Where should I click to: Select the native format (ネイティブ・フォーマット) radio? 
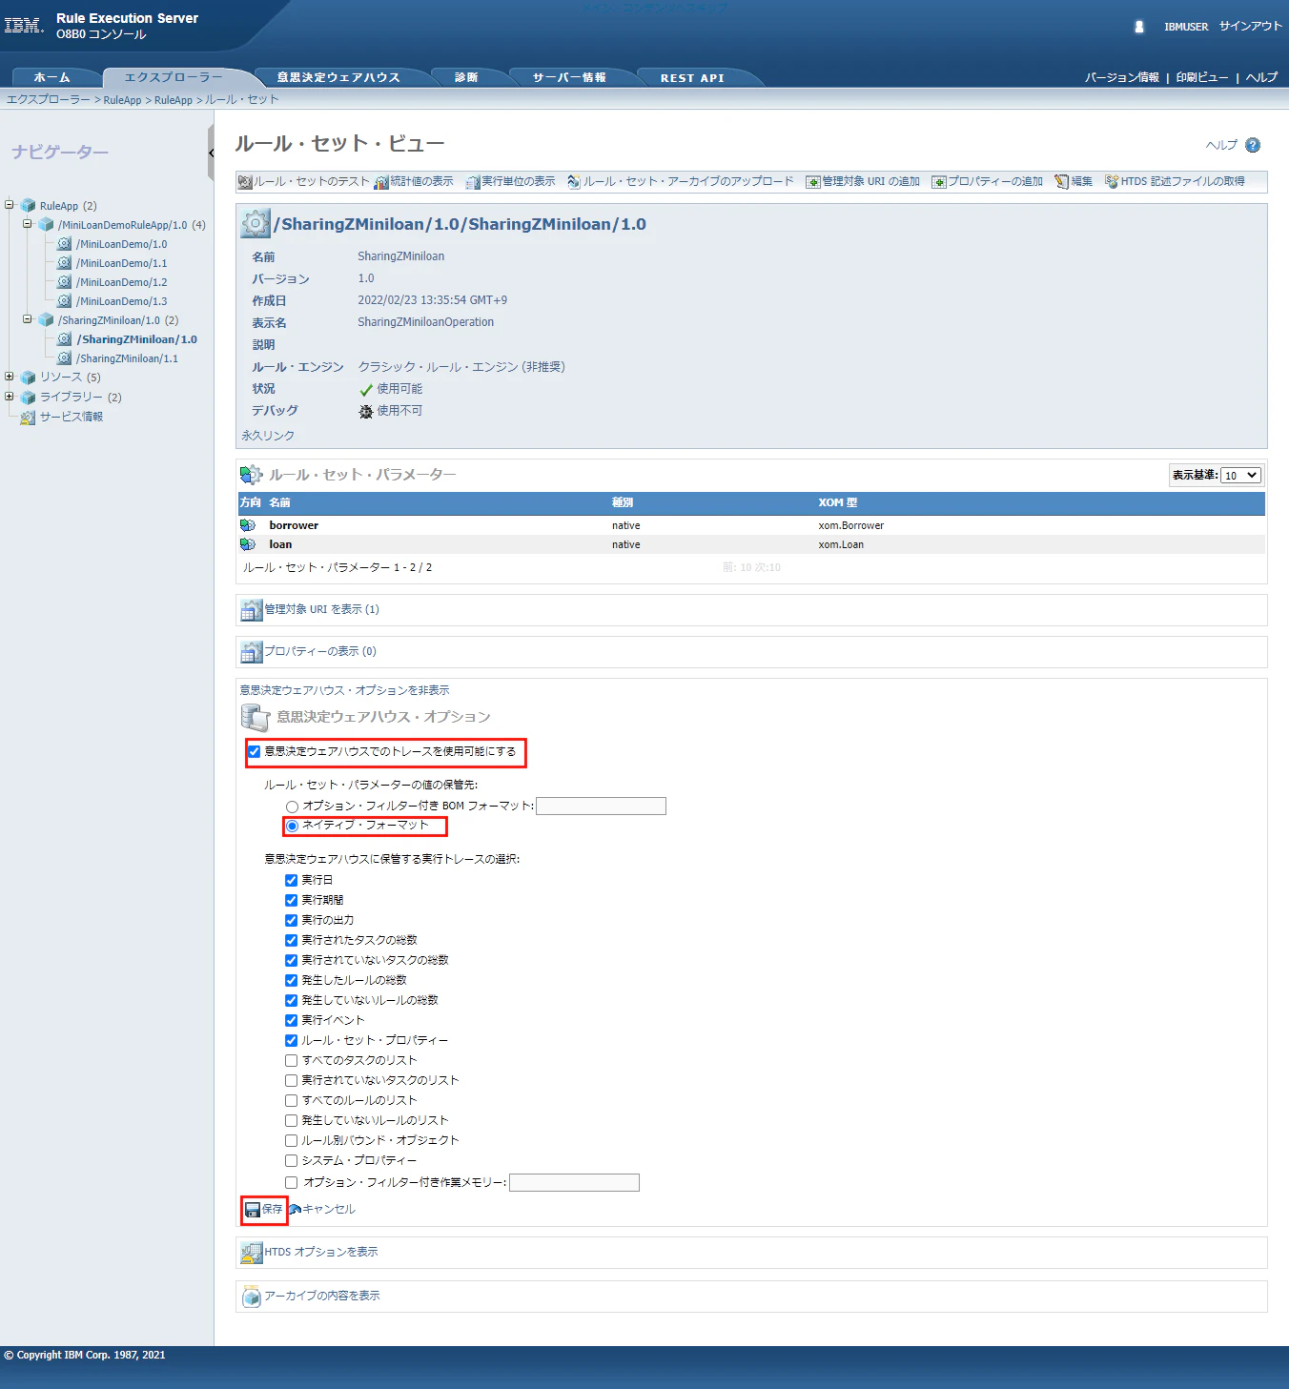[x=292, y=826]
